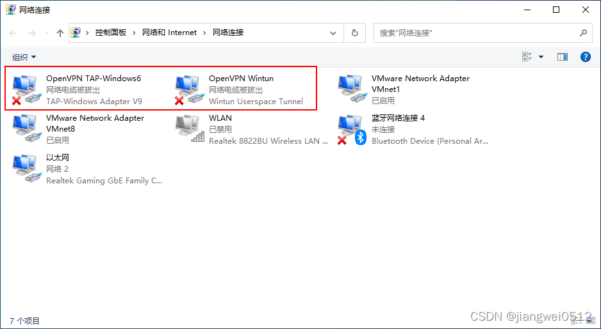Click the Realtek 8822BU Wireless LAN description
Image resolution: width=601 pixels, height=329 pixels.
268,141
